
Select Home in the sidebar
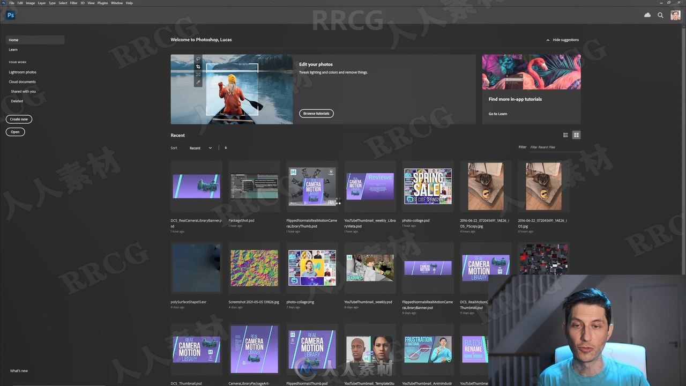point(35,40)
